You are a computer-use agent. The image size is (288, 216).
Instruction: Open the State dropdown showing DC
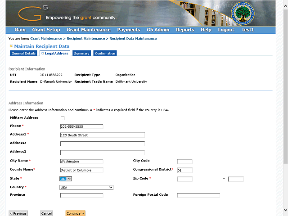[66, 179]
